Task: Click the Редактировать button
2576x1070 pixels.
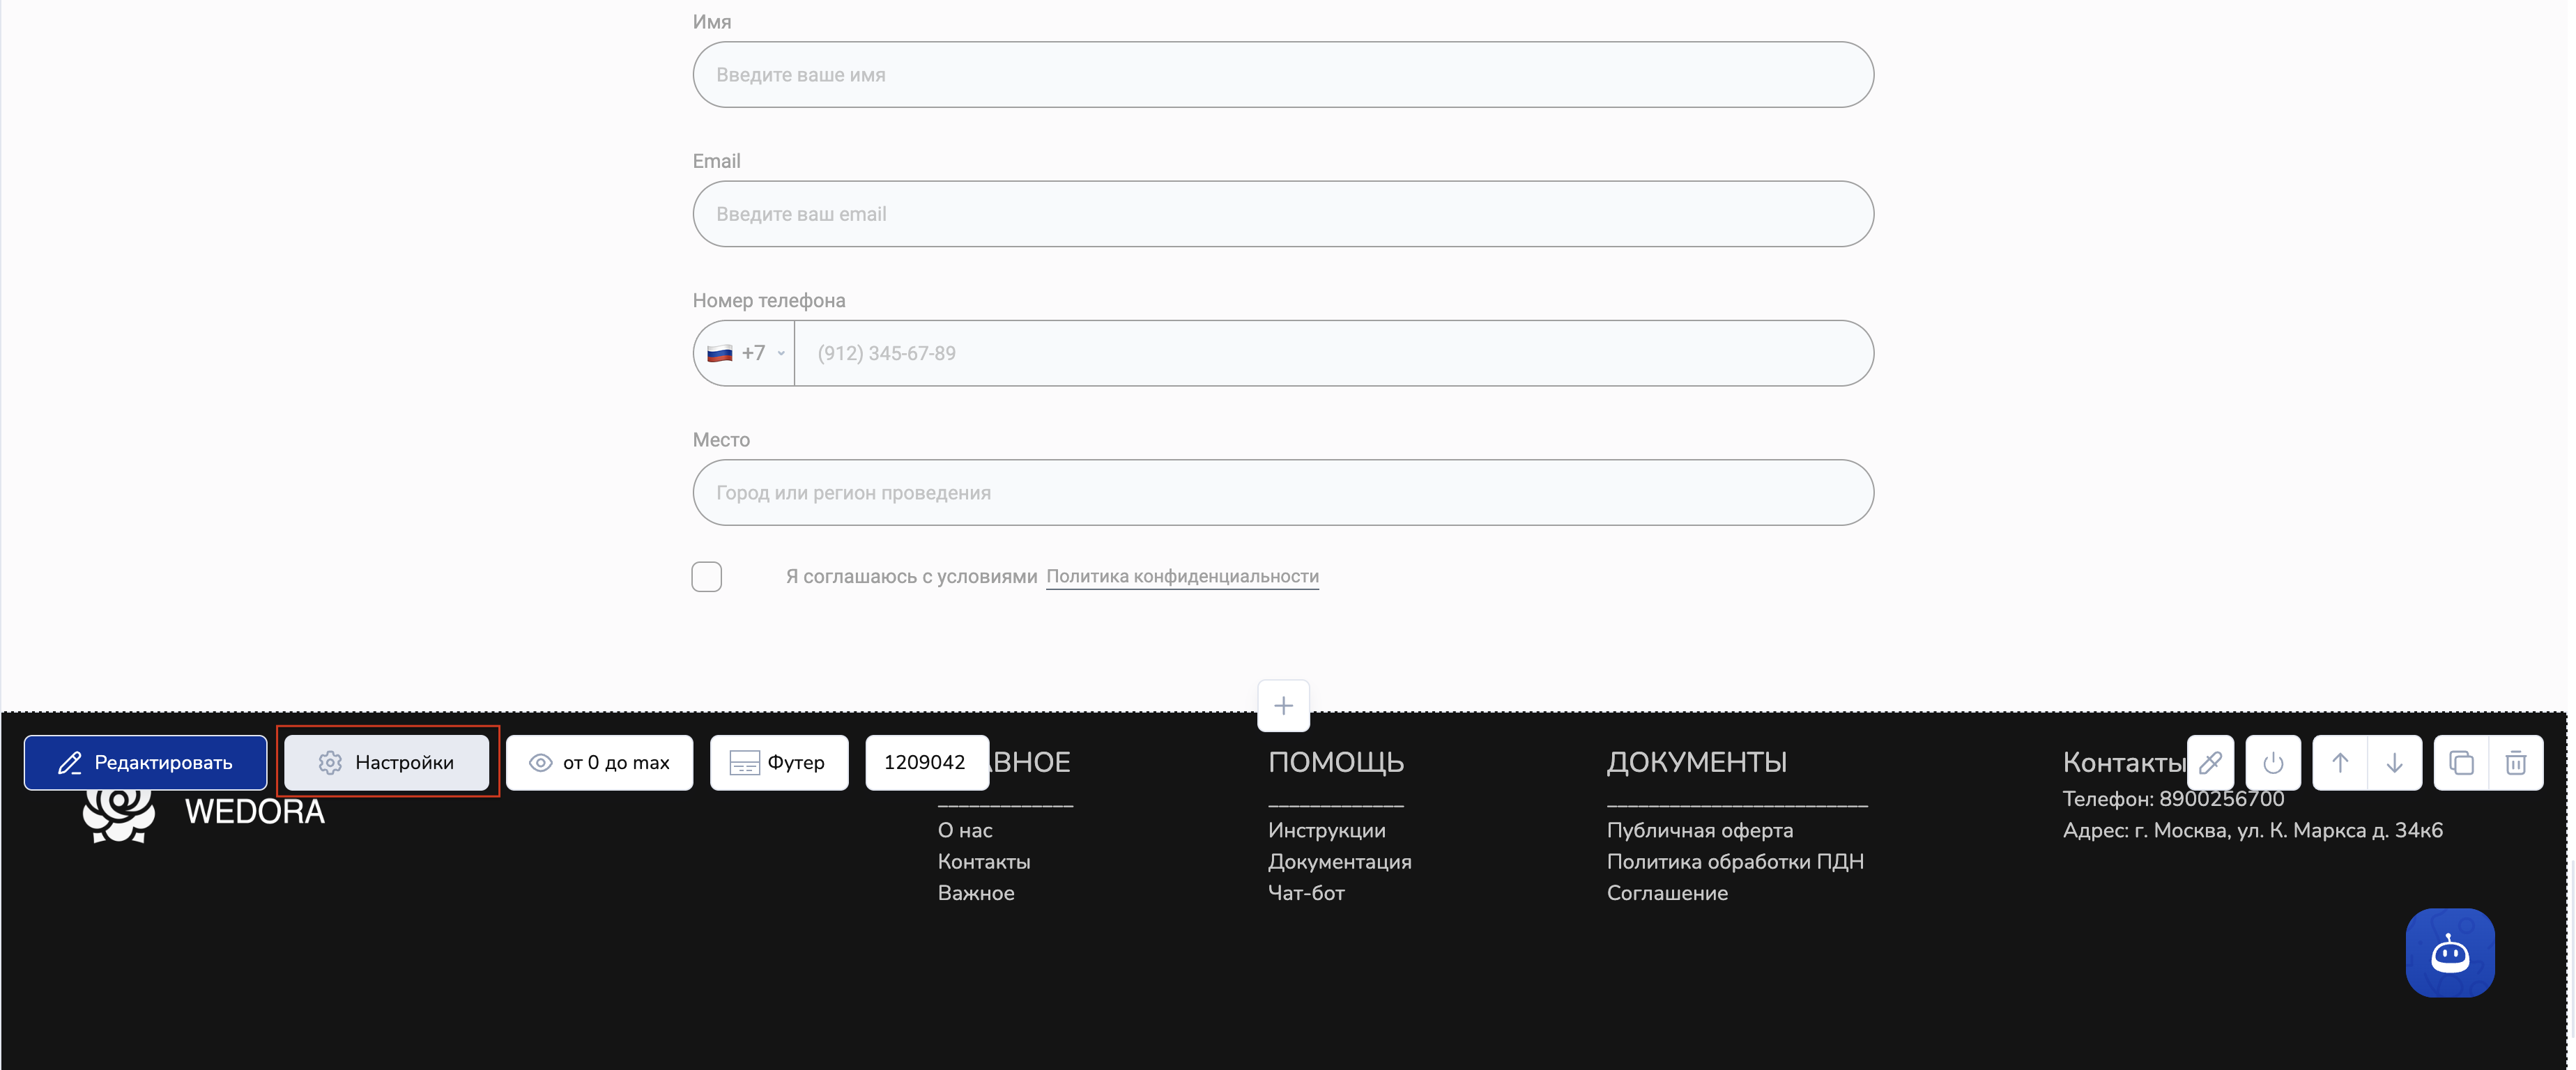Action: [x=146, y=763]
